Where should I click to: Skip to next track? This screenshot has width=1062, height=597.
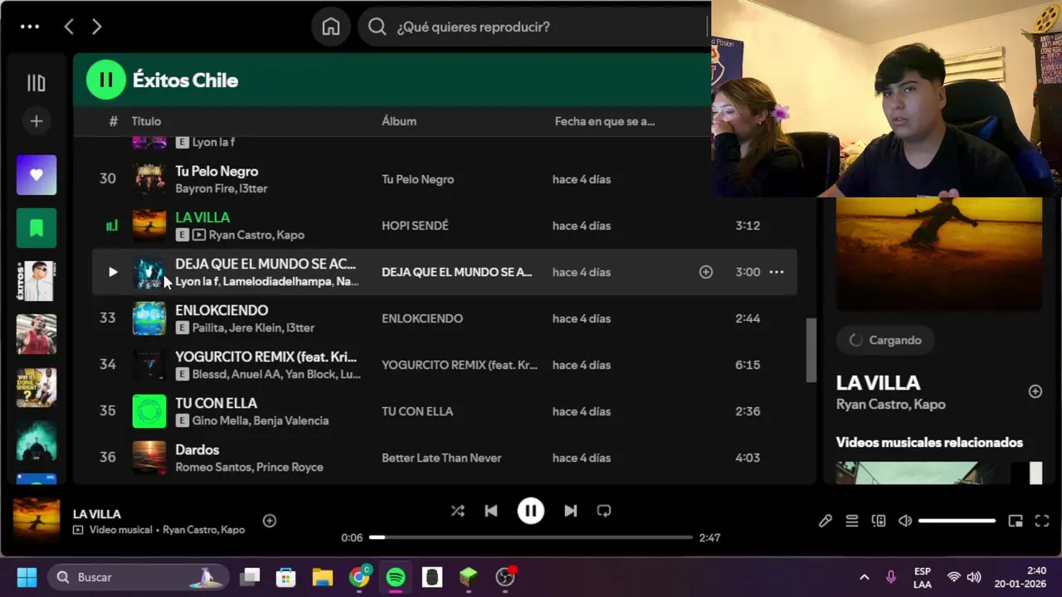coord(571,511)
